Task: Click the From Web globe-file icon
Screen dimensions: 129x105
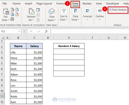Action: pyautogui.click(x=13, y=14)
